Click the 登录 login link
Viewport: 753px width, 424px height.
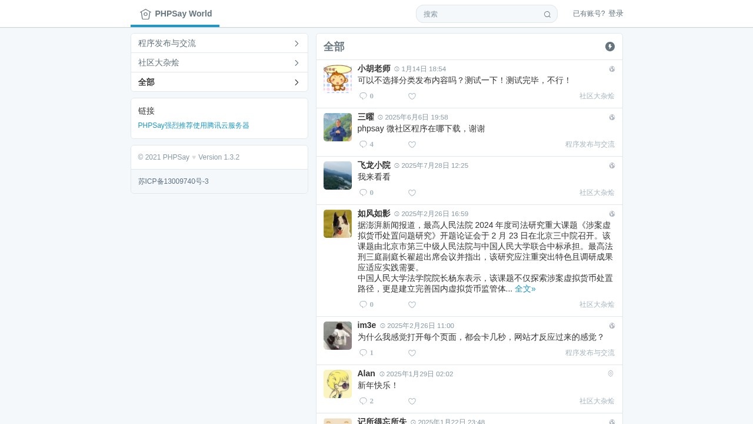click(x=616, y=14)
